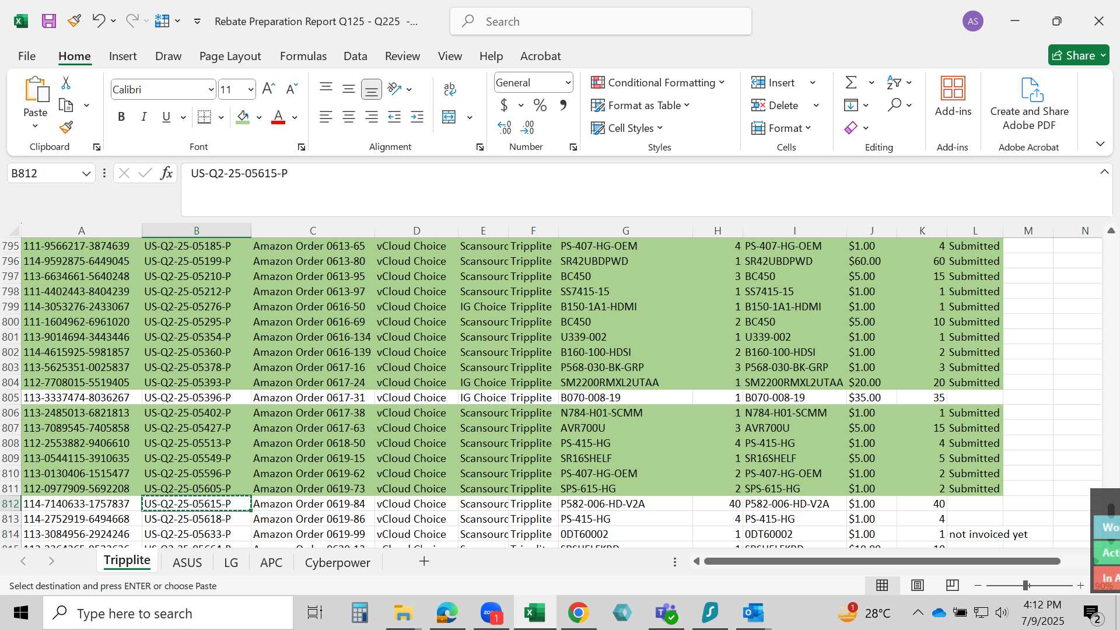1120x630 pixels.
Task: Click Increase Decimal icon
Action: (x=505, y=127)
